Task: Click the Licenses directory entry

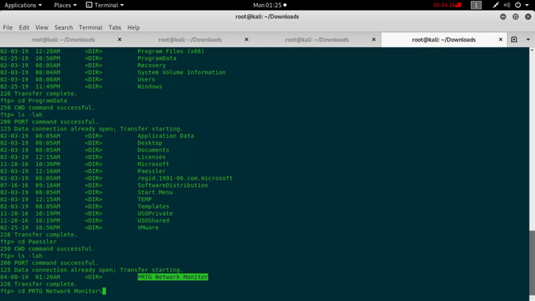Action: point(152,157)
